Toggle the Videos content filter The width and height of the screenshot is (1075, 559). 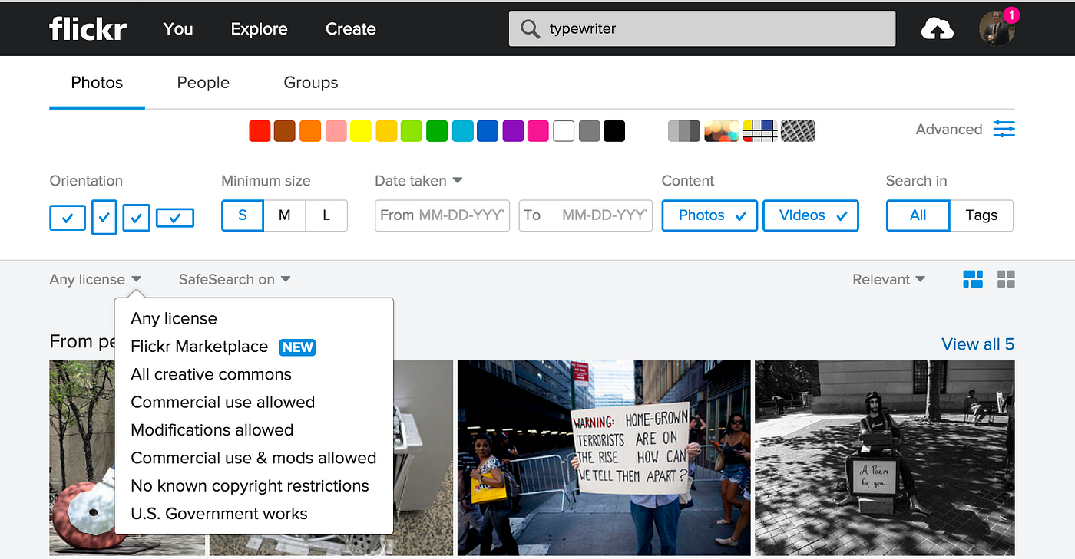coord(811,215)
